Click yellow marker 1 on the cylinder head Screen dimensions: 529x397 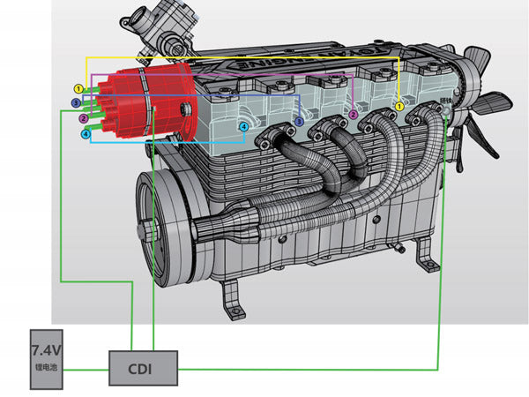click(x=399, y=107)
